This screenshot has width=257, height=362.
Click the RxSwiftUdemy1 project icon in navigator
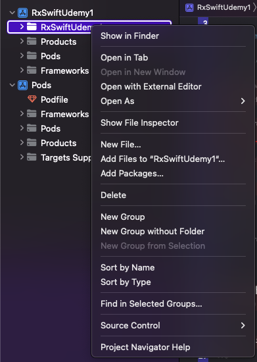[x=23, y=13]
